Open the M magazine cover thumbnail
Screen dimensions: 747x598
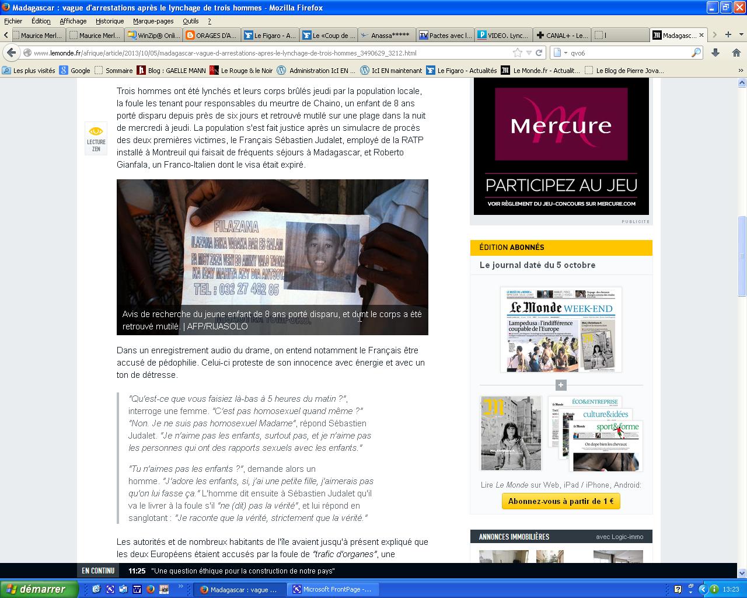coord(511,433)
